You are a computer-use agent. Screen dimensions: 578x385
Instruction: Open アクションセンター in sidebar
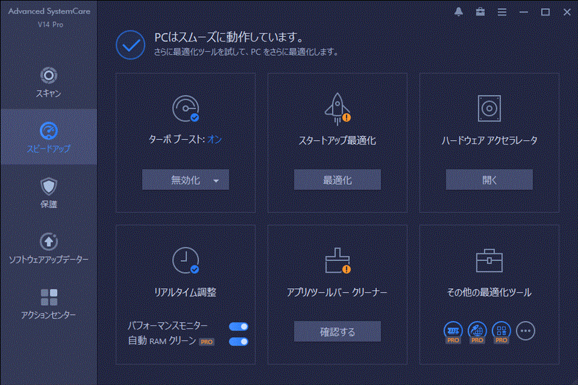(x=48, y=303)
